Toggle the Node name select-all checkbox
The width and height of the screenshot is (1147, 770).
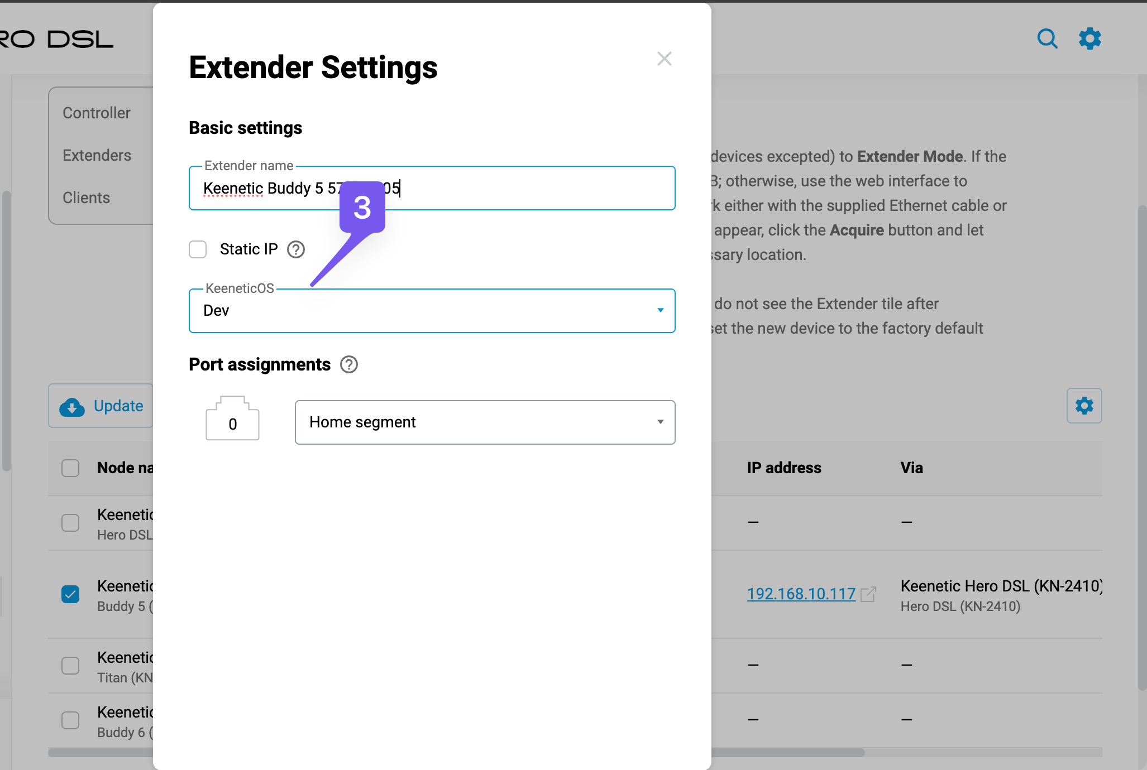tap(70, 468)
